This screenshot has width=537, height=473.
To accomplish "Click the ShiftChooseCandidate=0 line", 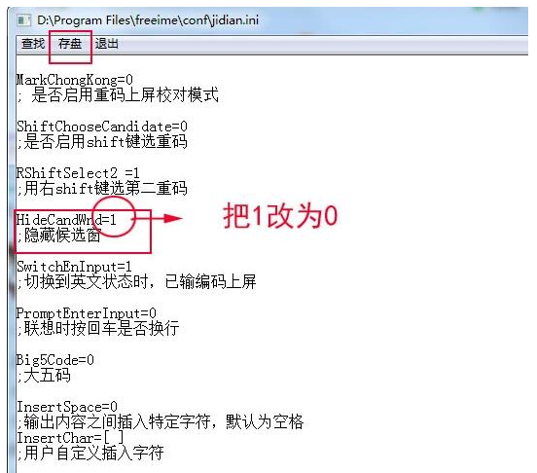I will pos(102,127).
